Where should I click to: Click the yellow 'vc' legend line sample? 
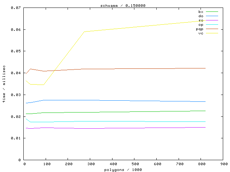coord(212,33)
